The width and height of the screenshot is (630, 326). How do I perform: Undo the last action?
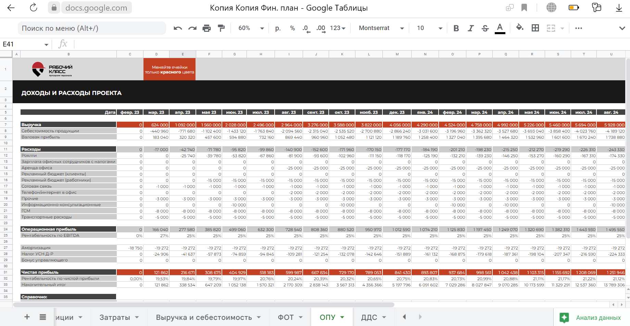pyautogui.click(x=178, y=28)
